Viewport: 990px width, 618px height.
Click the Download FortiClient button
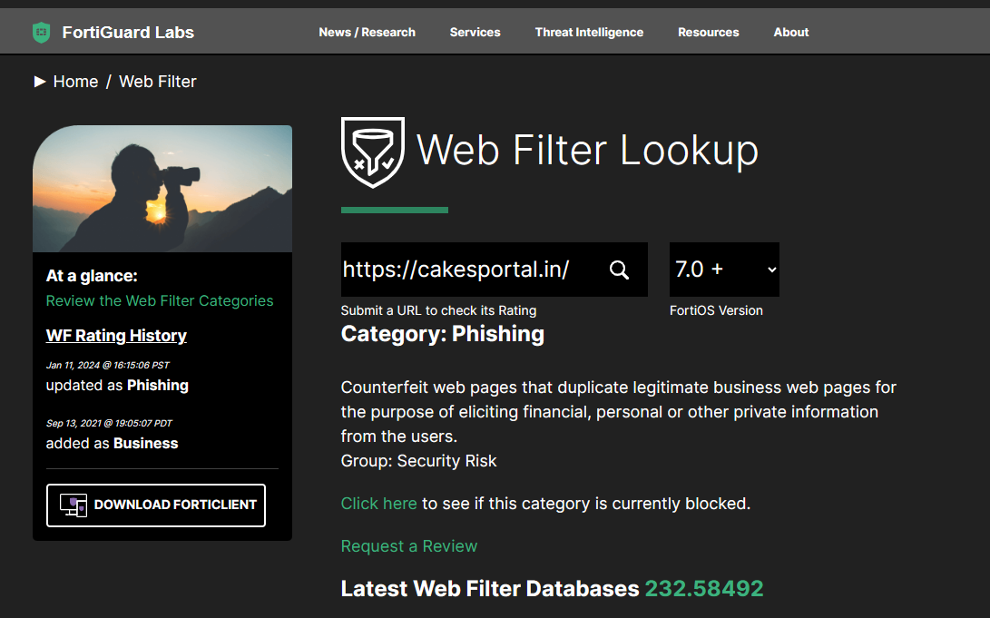[x=156, y=505]
